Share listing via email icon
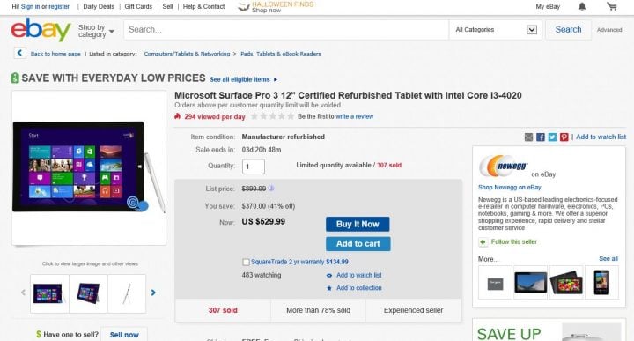 [528, 137]
